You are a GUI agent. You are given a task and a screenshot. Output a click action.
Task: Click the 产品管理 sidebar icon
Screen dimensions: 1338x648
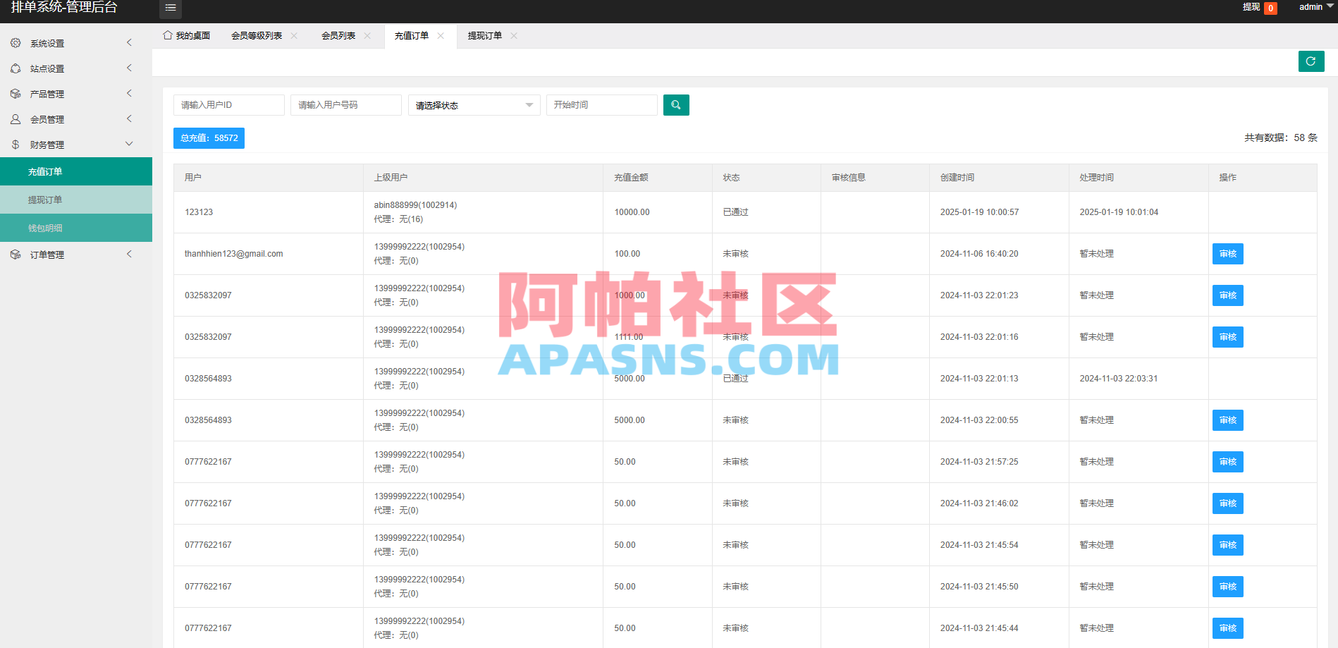pyautogui.click(x=16, y=93)
